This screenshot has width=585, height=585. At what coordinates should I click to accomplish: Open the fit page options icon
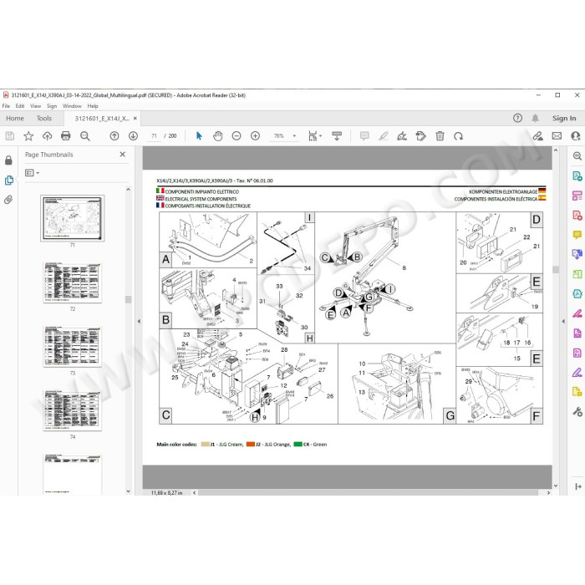click(x=314, y=136)
